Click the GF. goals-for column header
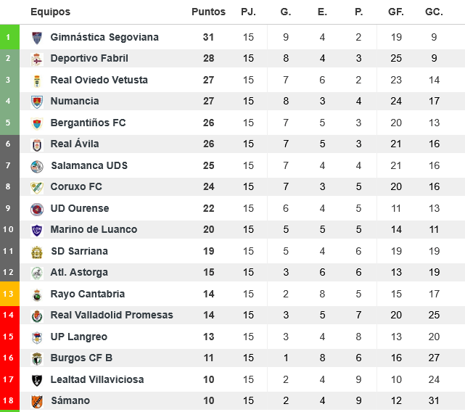This screenshot has width=465, height=412. [x=396, y=12]
